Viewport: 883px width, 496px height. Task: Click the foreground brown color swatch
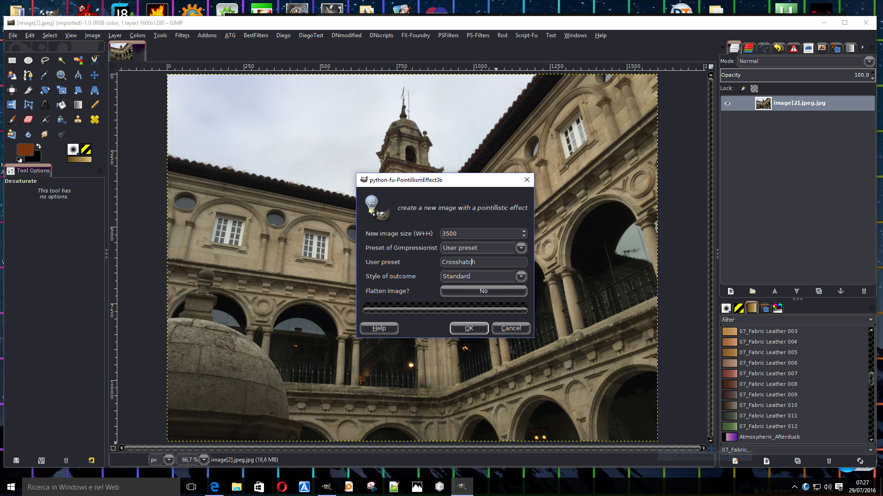pyautogui.click(x=24, y=149)
